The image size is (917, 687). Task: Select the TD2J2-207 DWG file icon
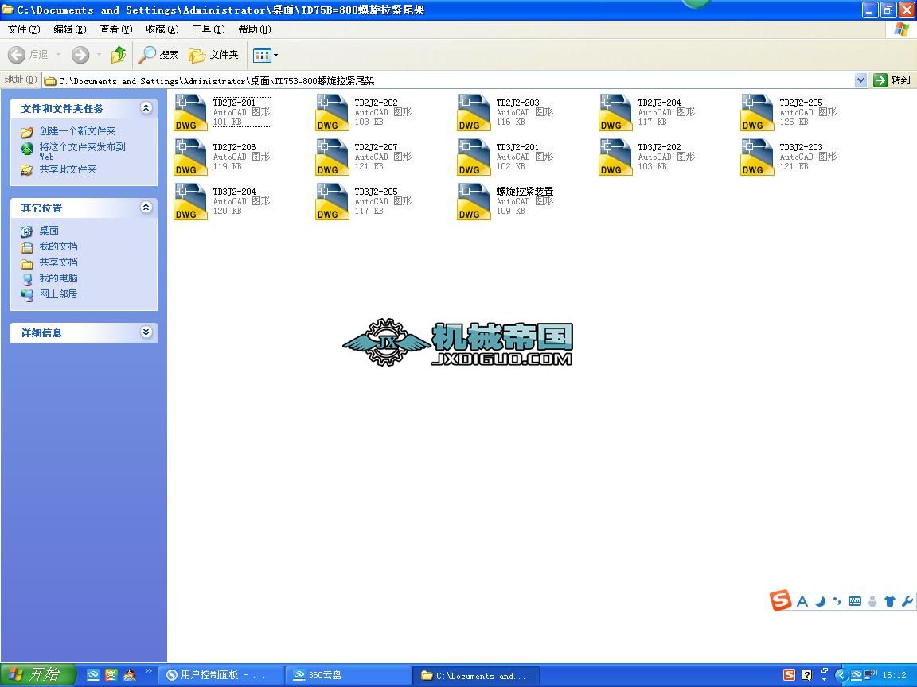click(332, 157)
